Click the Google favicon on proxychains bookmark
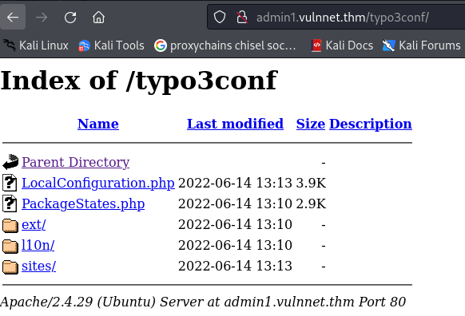Screen dimensions: 465x316 tap(160, 45)
